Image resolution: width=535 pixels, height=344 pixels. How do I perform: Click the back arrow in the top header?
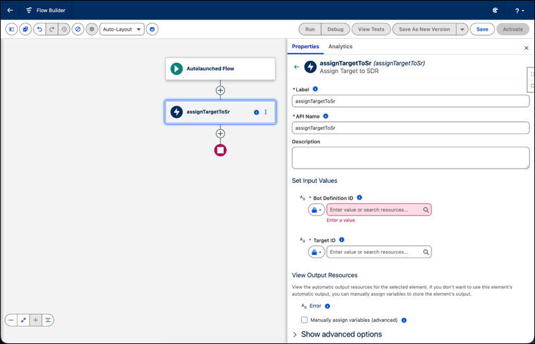point(10,10)
